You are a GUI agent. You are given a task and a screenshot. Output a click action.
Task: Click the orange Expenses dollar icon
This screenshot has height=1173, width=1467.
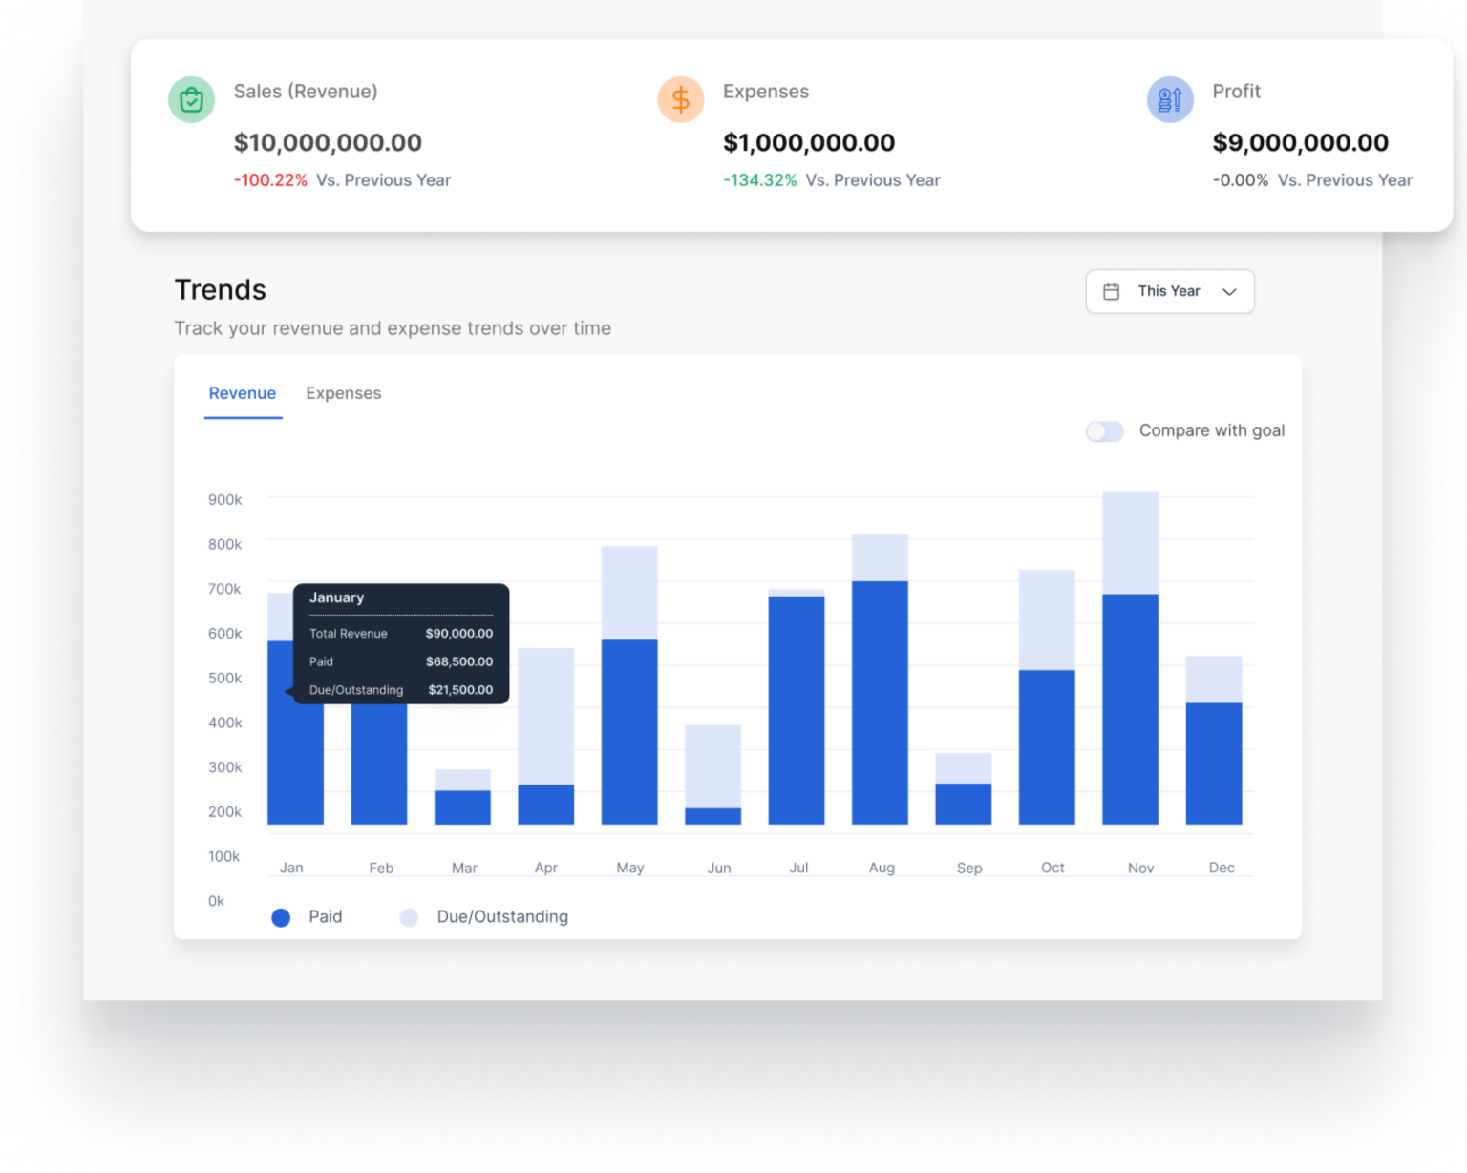point(681,99)
